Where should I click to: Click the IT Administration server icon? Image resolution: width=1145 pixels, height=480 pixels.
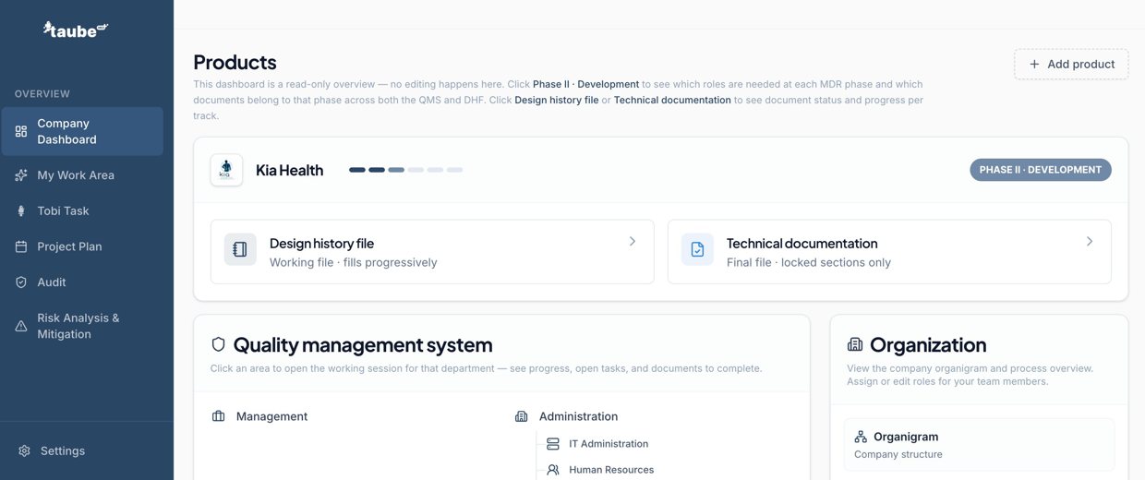(553, 444)
